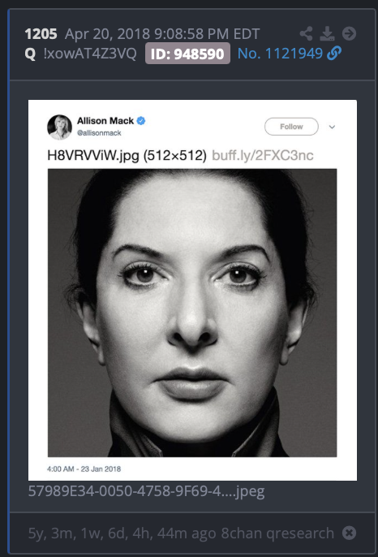Click the download icon for post 1205
This screenshot has width=378, height=557.
(x=327, y=34)
